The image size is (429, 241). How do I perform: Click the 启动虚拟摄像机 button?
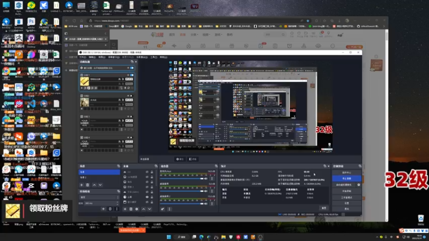(x=344, y=185)
